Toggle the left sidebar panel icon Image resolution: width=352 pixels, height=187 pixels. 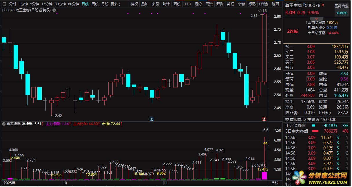pos(4,4)
